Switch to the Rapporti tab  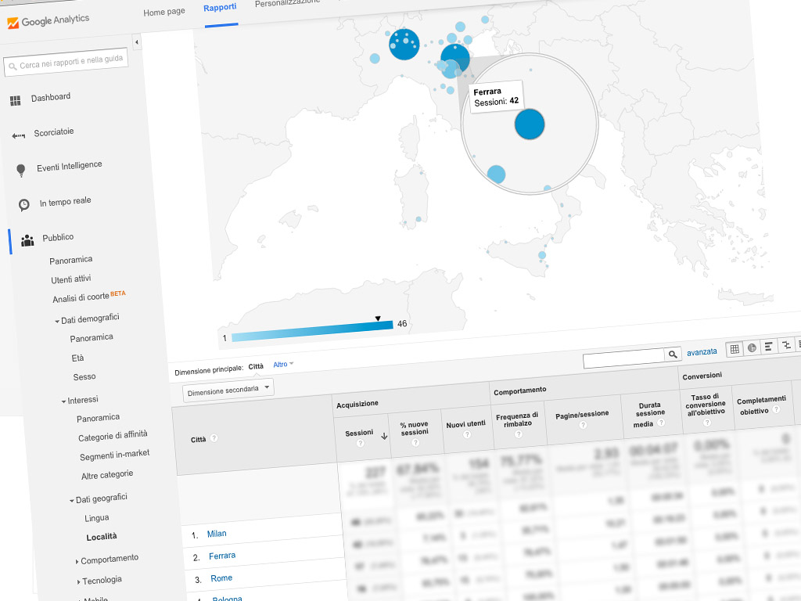tap(220, 8)
